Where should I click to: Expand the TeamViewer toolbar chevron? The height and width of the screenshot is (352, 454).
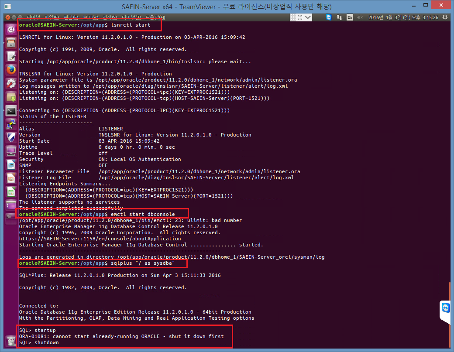pos(308,17)
